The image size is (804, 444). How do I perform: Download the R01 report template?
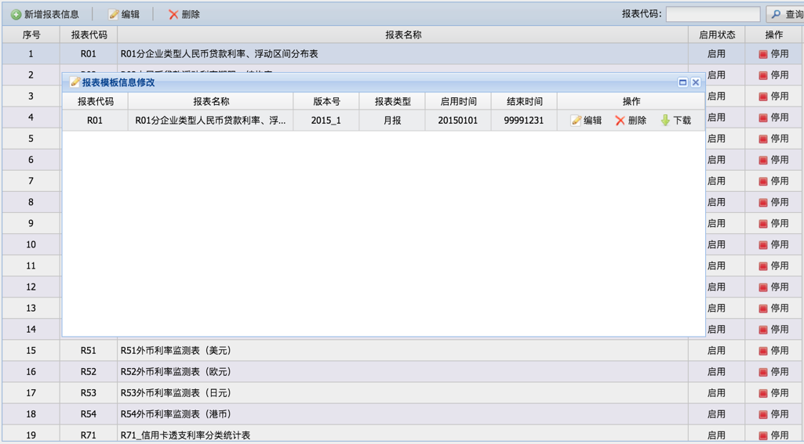coord(675,121)
